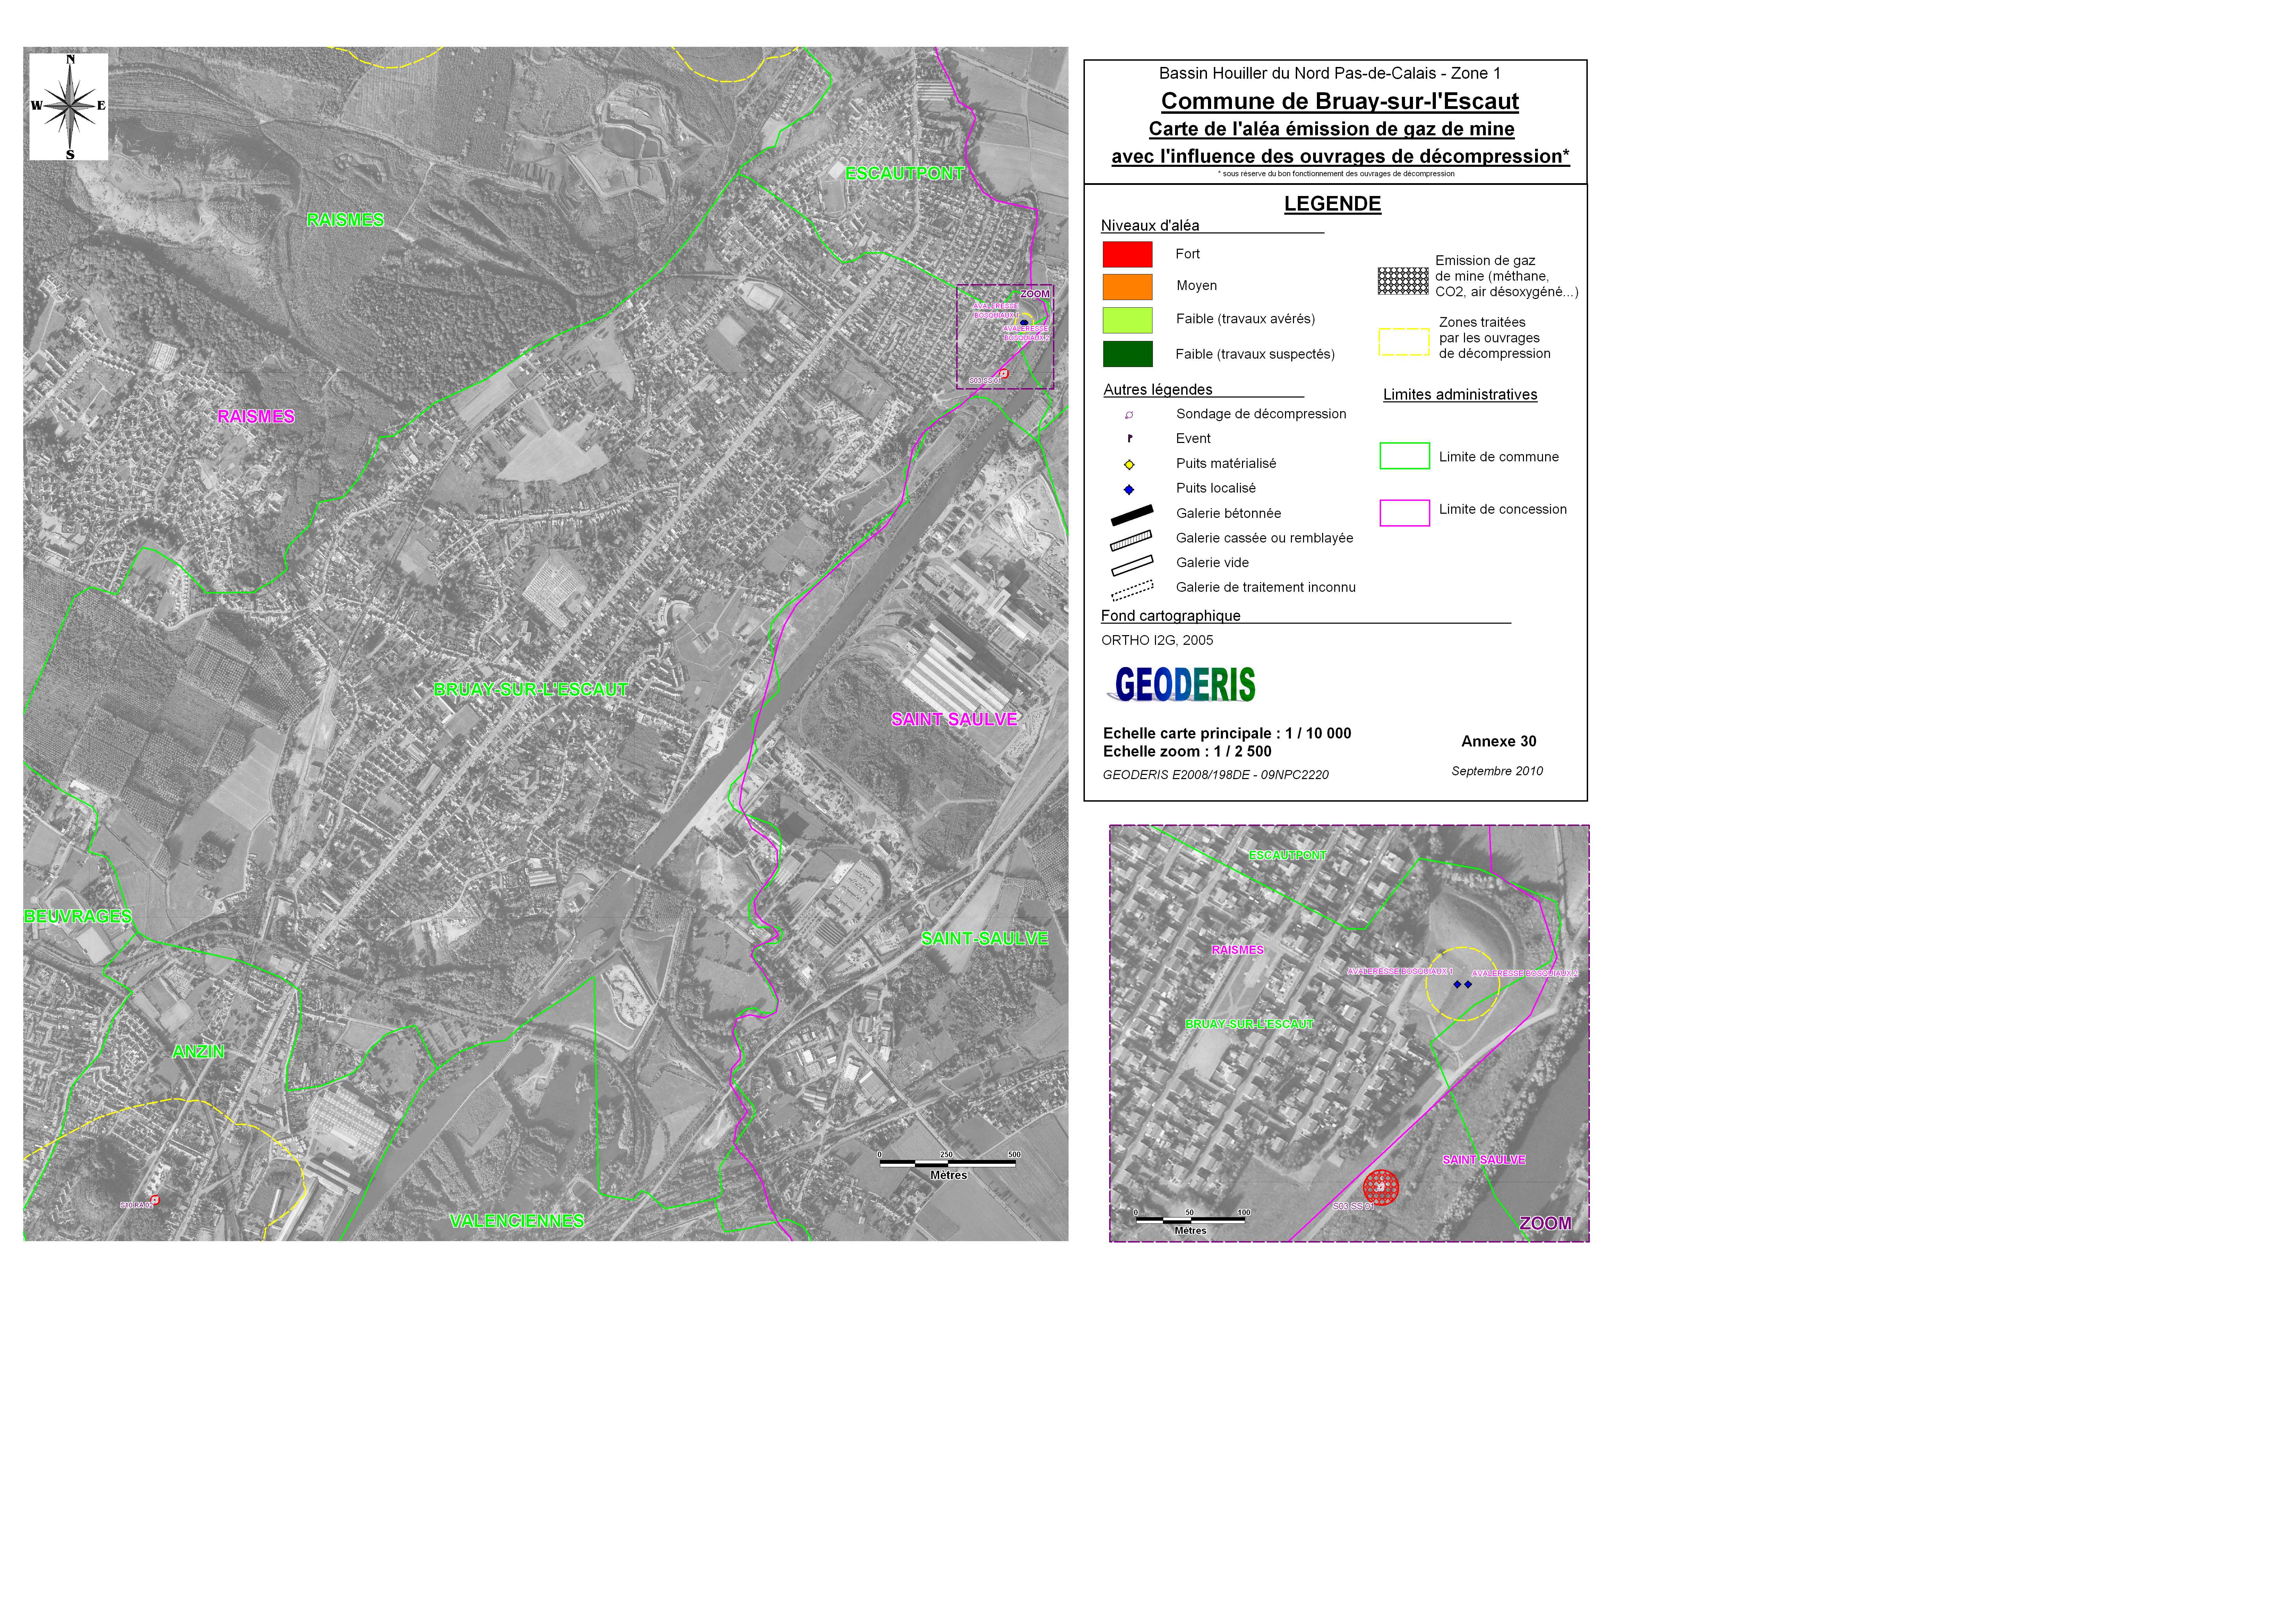
Task: Click the Limites administratives heading
Action: 1460,395
